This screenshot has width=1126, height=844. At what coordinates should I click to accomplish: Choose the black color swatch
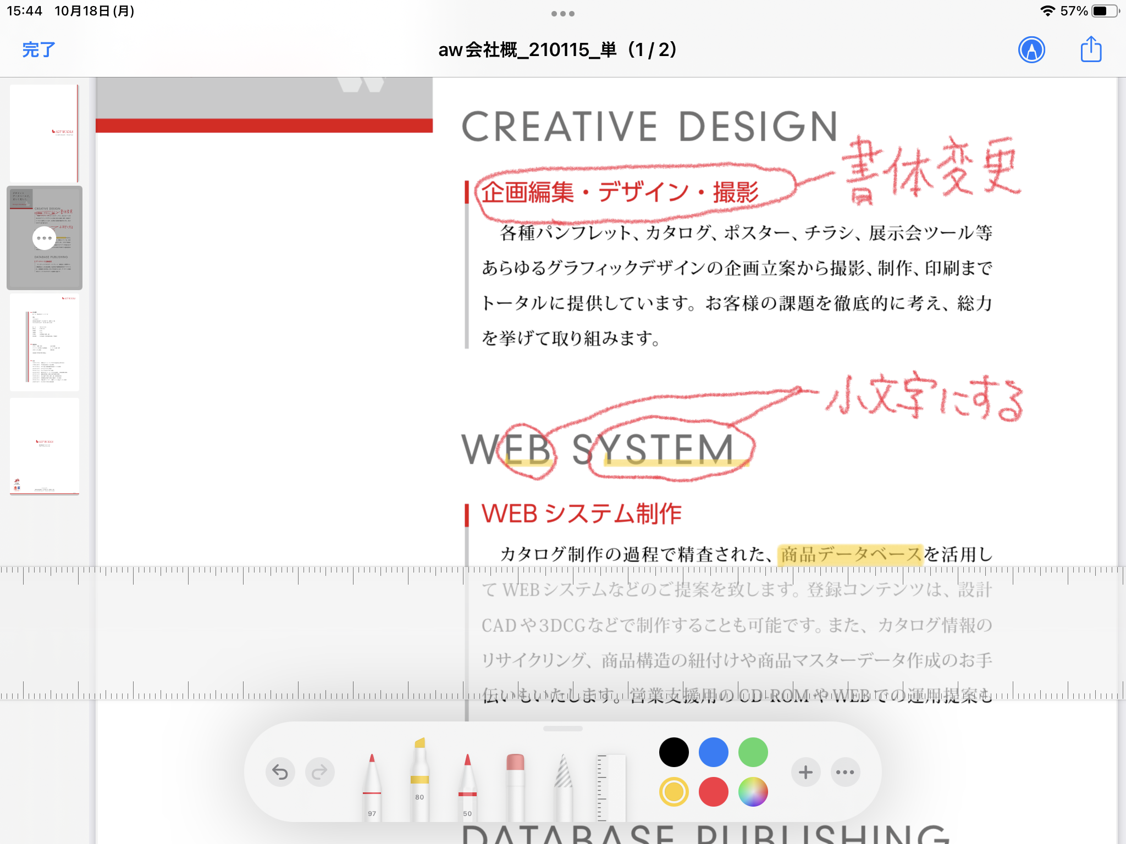click(x=674, y=752)
